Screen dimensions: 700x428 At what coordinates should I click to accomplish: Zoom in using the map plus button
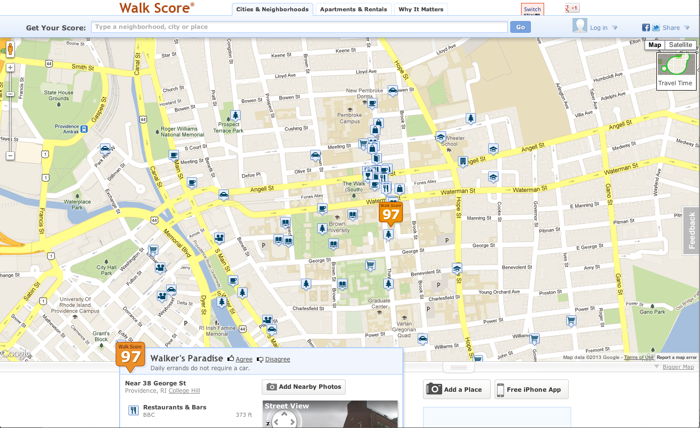(10, 68)
